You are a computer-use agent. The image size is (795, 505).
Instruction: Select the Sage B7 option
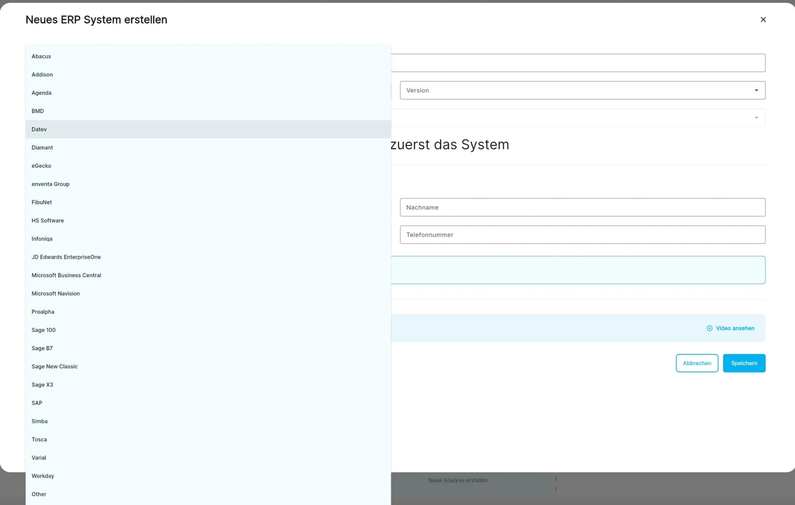[x=208, y=348]
